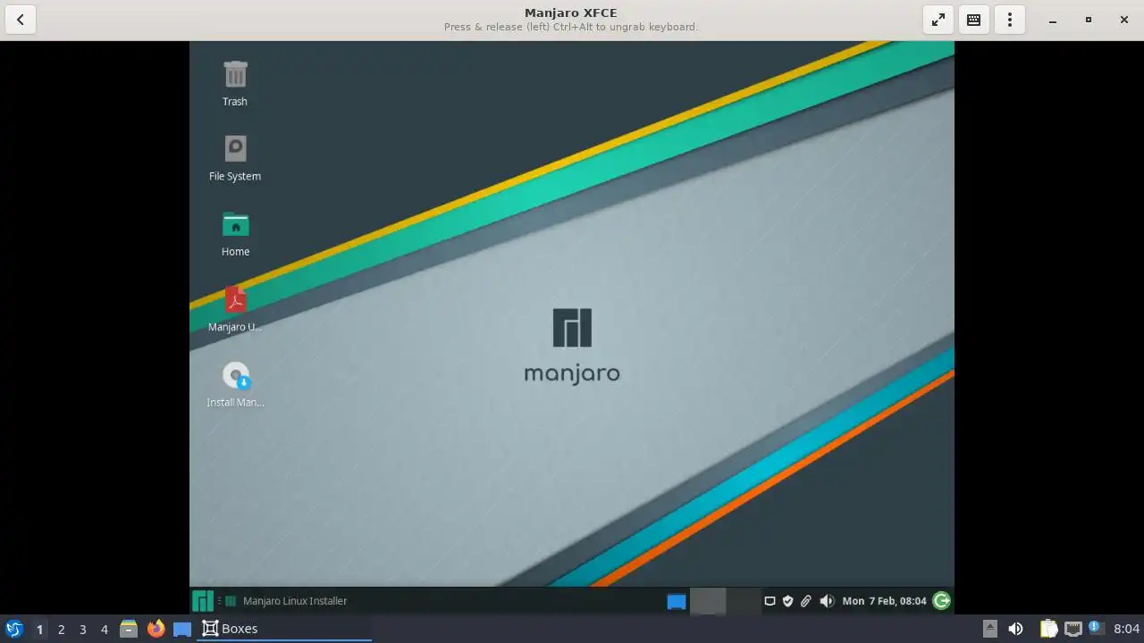1144x643 pixels.
Task: Click the blue show desktop icon in XFCE panel
Action: (677, 601)
